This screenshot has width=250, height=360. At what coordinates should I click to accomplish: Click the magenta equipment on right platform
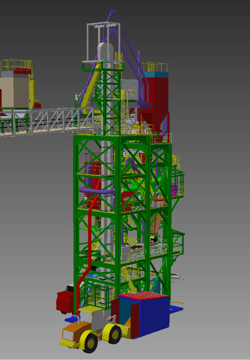point(174,190)
